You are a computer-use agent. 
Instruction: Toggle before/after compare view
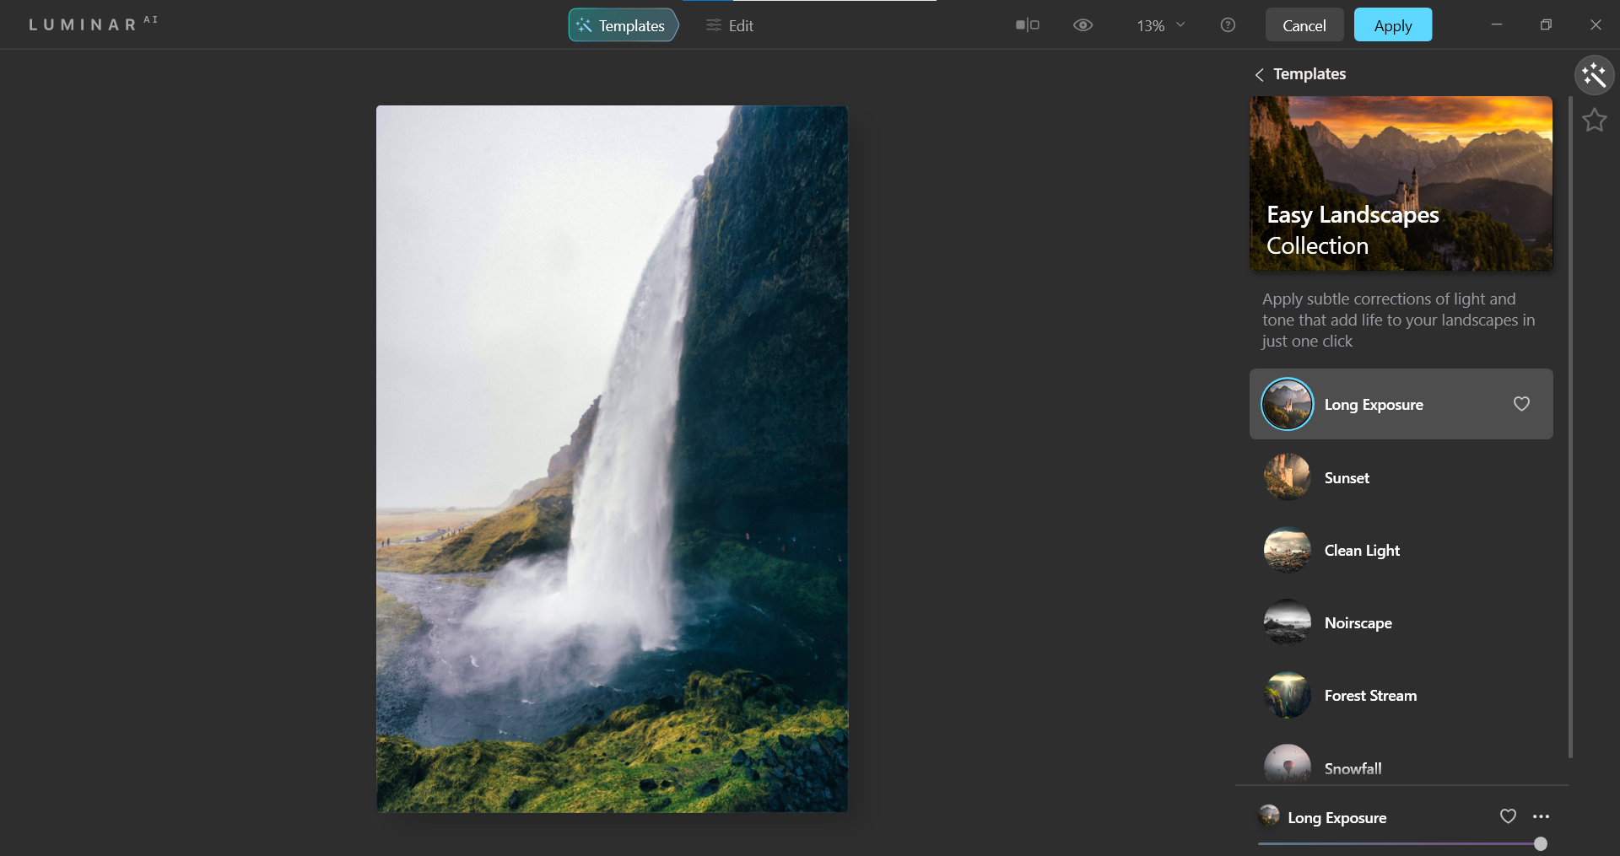1028,25
